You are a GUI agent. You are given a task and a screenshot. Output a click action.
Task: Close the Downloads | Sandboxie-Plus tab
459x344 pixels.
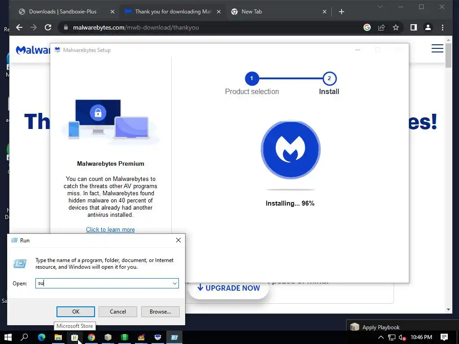(x=113, y=12)
